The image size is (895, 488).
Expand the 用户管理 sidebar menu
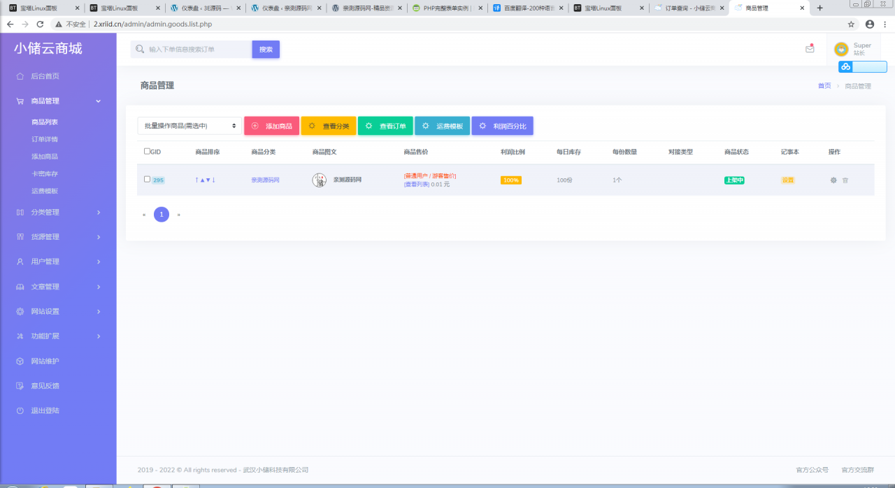58,261
